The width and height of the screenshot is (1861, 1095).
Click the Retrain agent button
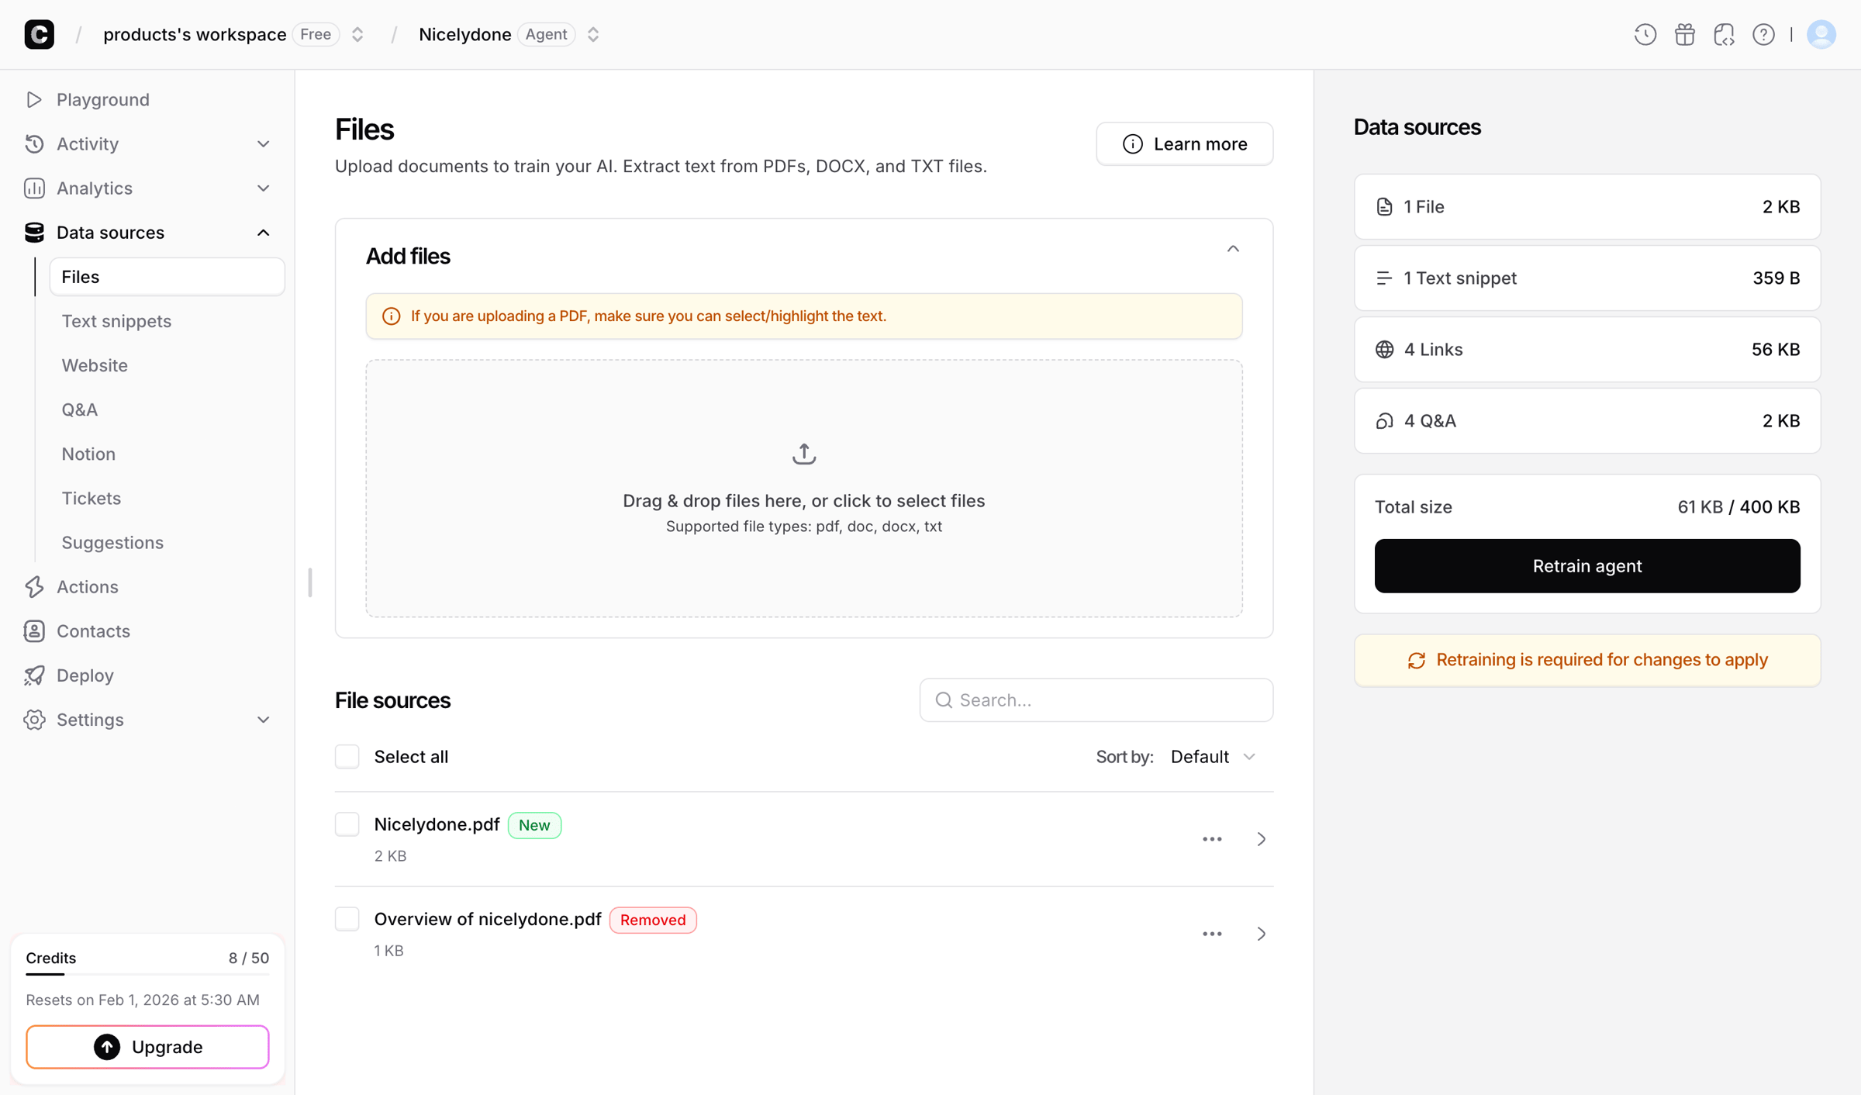pyautogui.click(x=1587, y=566)
